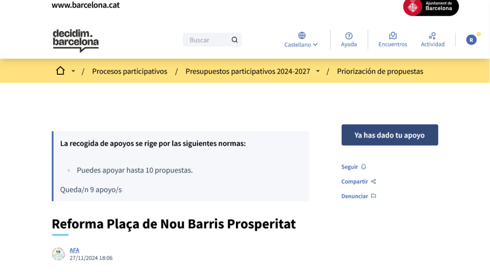This screenshot has width=490, height=272.
Task: Expand Presupuestos participativos 2024-2027 chevron
Action: tap(318, 71)
